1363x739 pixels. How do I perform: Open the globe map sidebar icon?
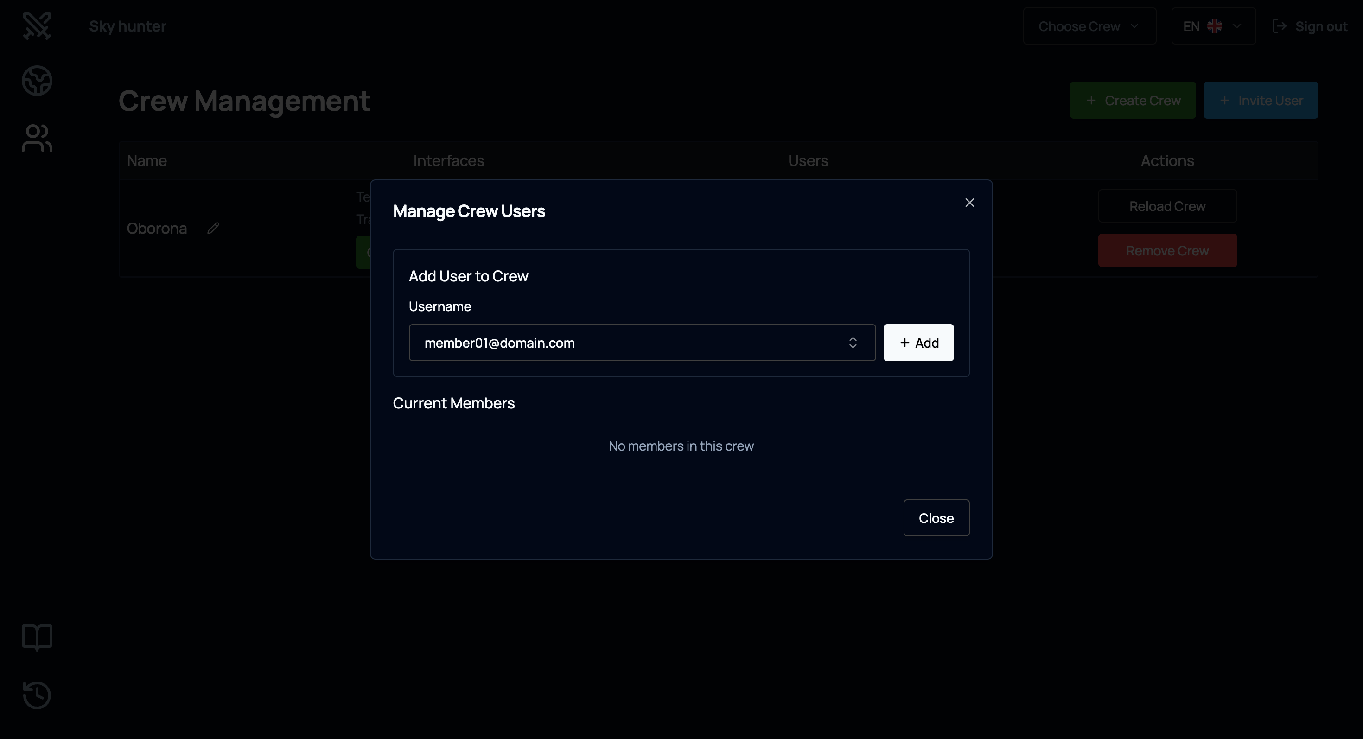tap(37, 81)
